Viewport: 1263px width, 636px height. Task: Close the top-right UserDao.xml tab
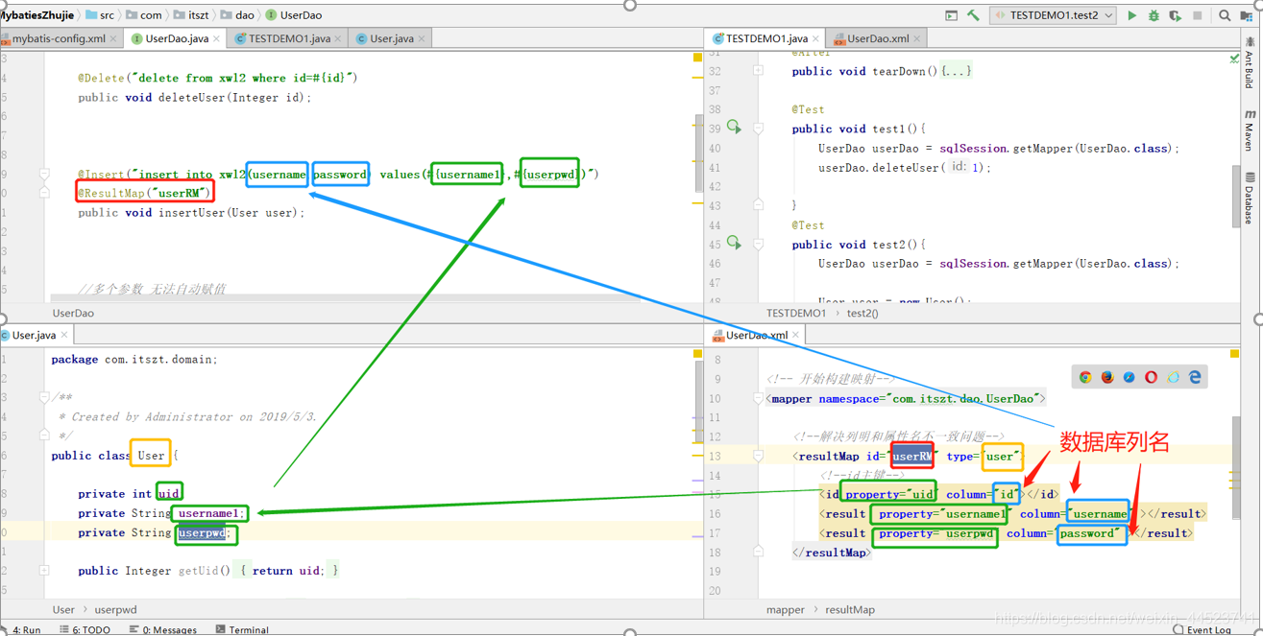(x=917, y=39)
